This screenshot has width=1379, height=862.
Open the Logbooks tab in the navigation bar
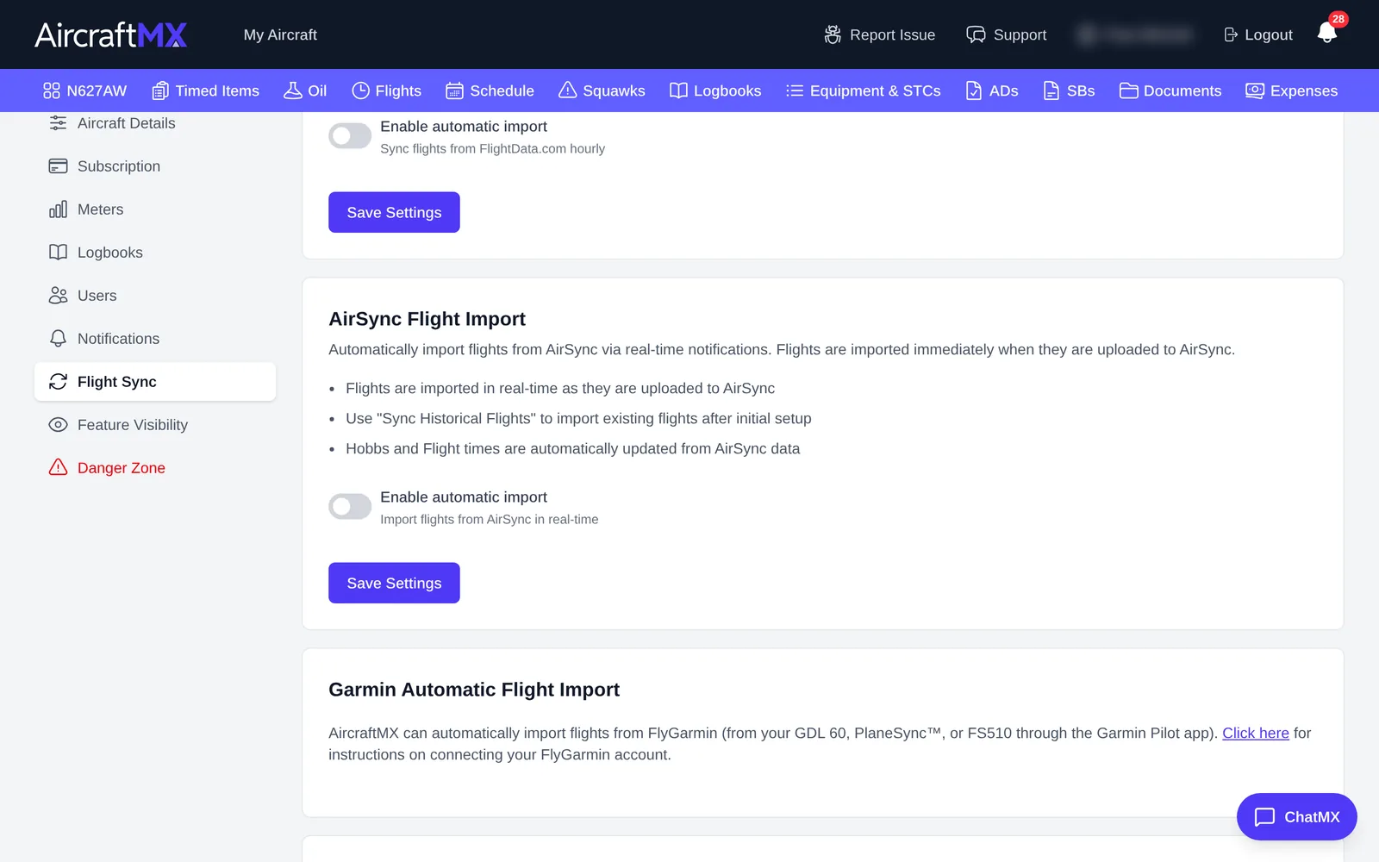715,91
